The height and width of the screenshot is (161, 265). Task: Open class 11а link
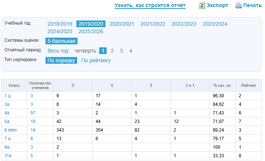tap(9, 156)
